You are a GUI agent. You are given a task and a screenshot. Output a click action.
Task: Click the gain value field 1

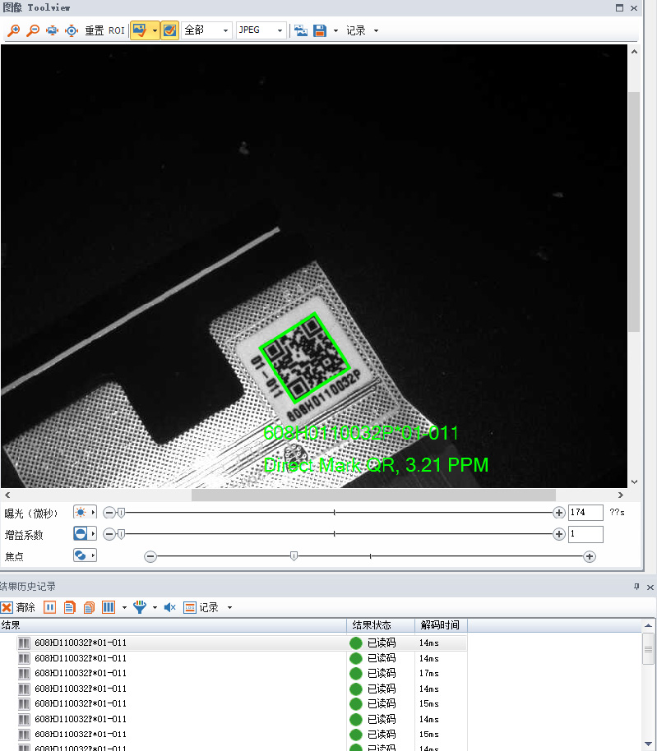pos(585,534)
